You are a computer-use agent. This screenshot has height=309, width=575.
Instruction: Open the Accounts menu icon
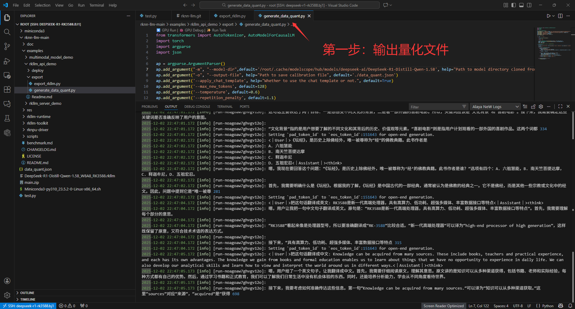pos(7,281)
